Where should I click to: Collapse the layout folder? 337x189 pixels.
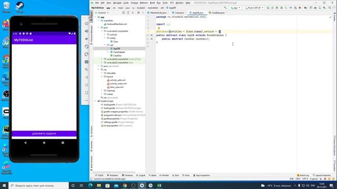[x=102, y=77]
